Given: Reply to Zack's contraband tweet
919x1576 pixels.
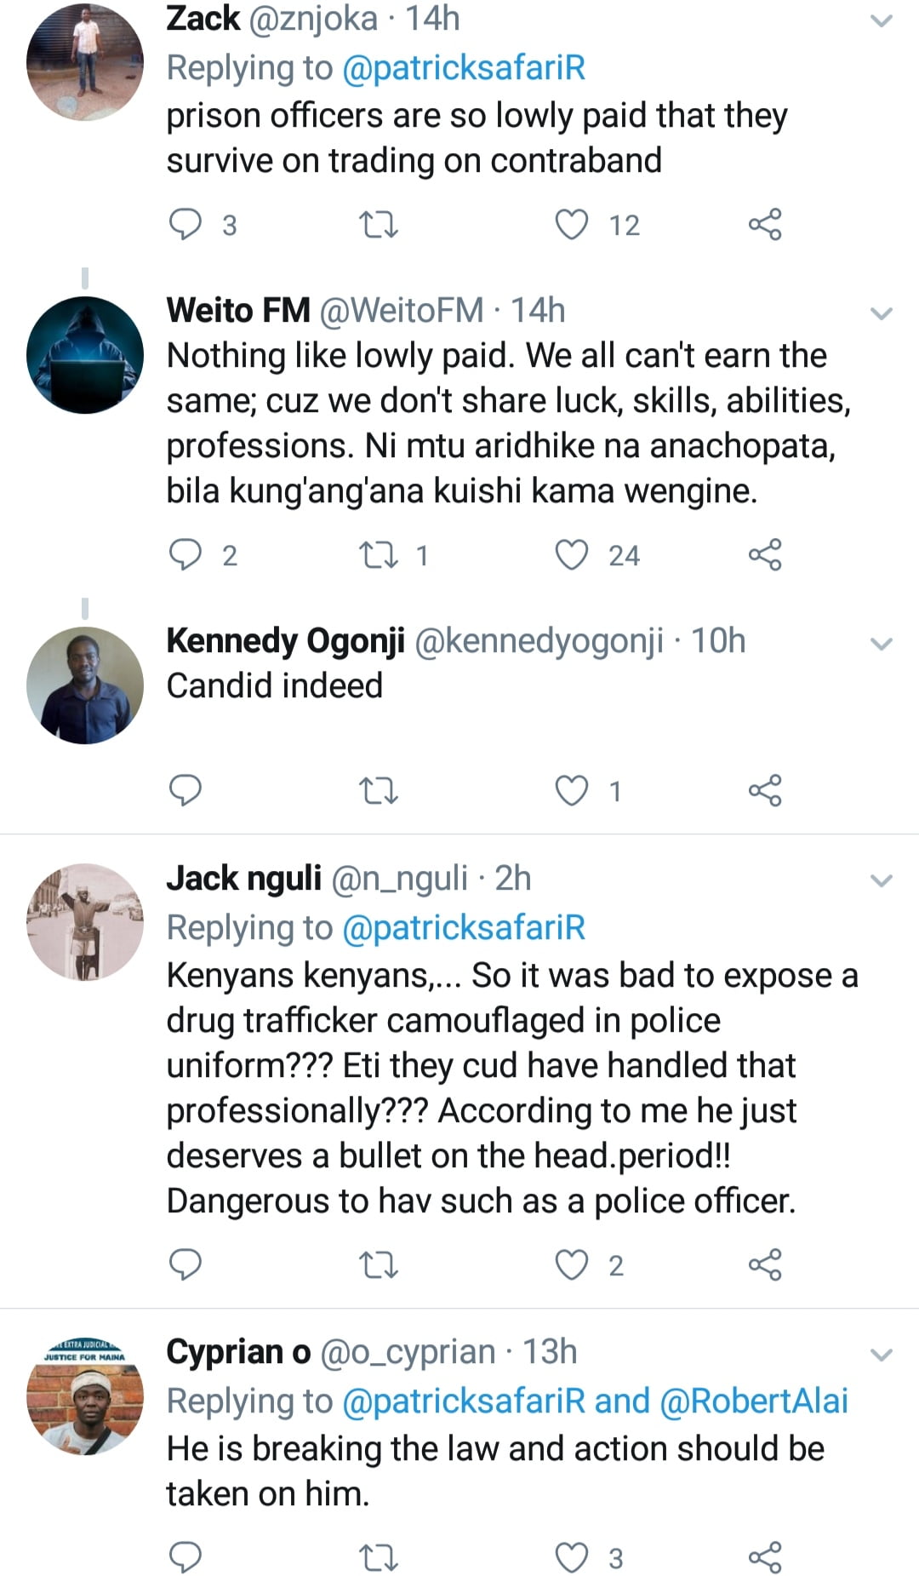Looking at the screenshot, I should (186, 224).
